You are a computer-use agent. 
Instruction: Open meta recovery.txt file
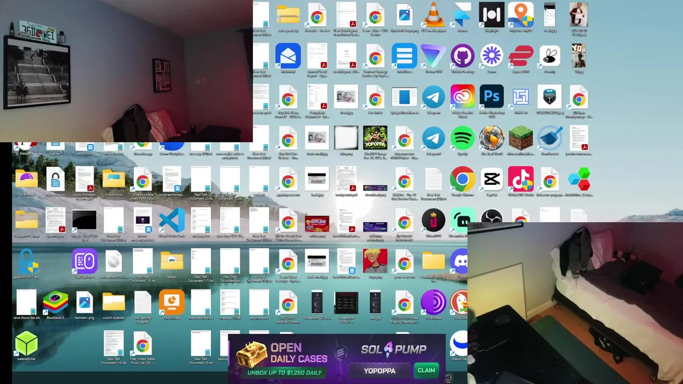(201, 303)
